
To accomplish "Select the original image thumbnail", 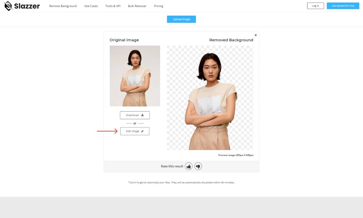I will (x=135, y=76).
